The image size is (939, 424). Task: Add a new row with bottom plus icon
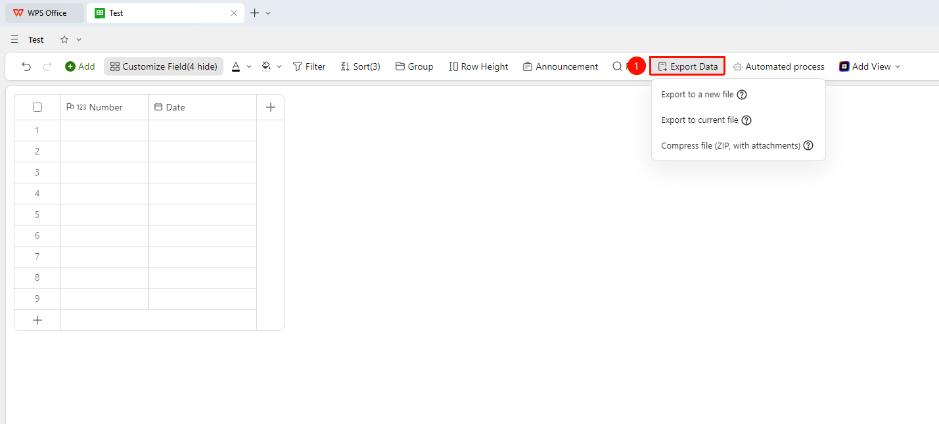coord(37,320)
